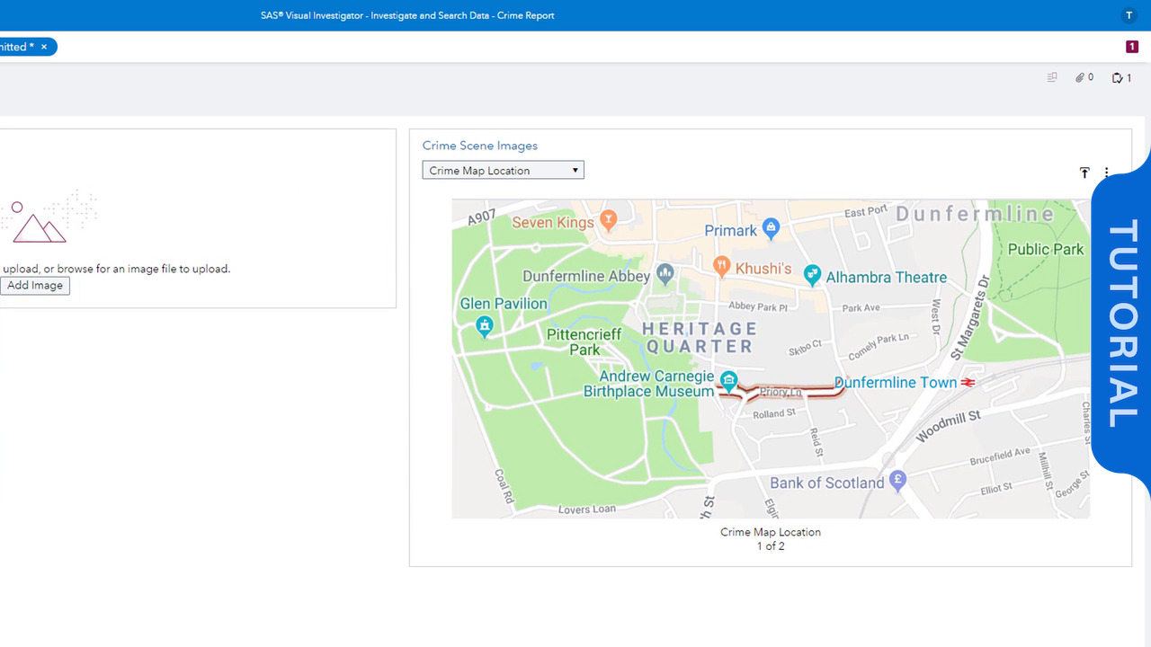Click the Alhambra Theatre pin on map

click(x=812, y=275)
